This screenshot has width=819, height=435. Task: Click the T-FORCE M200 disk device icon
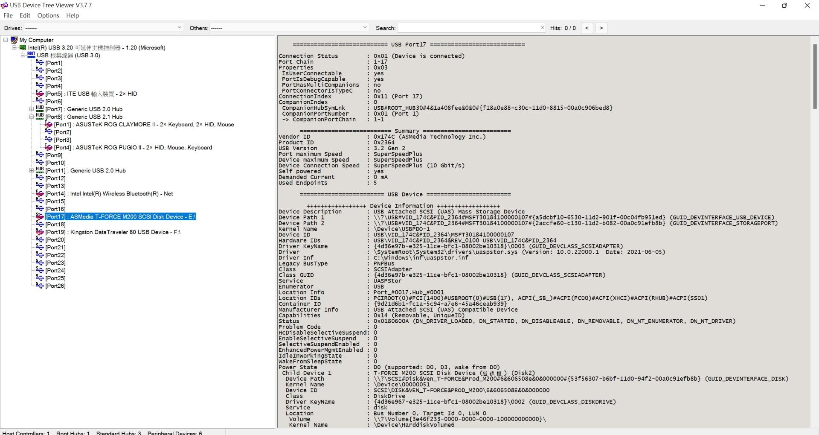coord(40,216)
